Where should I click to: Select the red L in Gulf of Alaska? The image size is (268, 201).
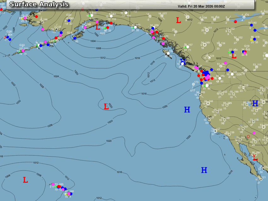point(98,27)
